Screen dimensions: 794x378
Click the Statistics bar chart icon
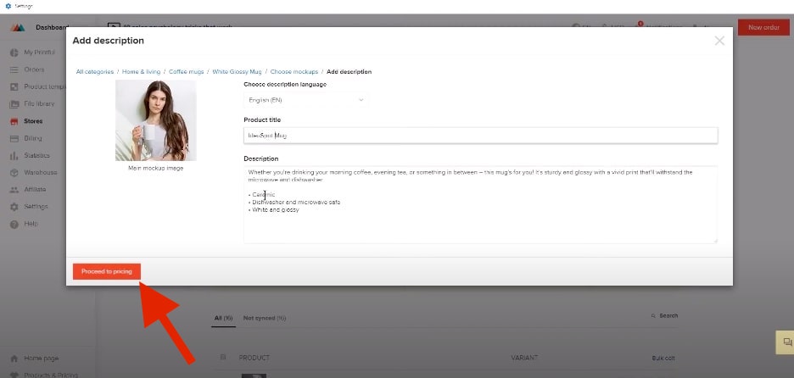coord(14,156)
